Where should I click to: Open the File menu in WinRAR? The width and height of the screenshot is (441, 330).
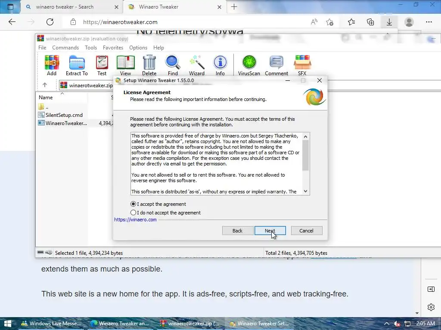pyautogui.click(x=42, y=48)
